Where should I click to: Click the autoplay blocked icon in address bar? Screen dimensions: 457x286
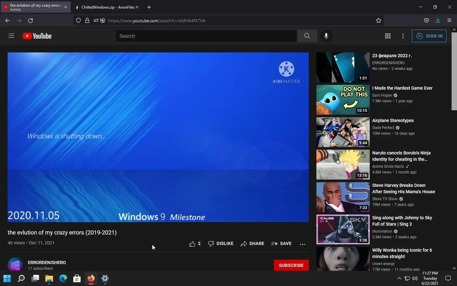pos(103,20)
